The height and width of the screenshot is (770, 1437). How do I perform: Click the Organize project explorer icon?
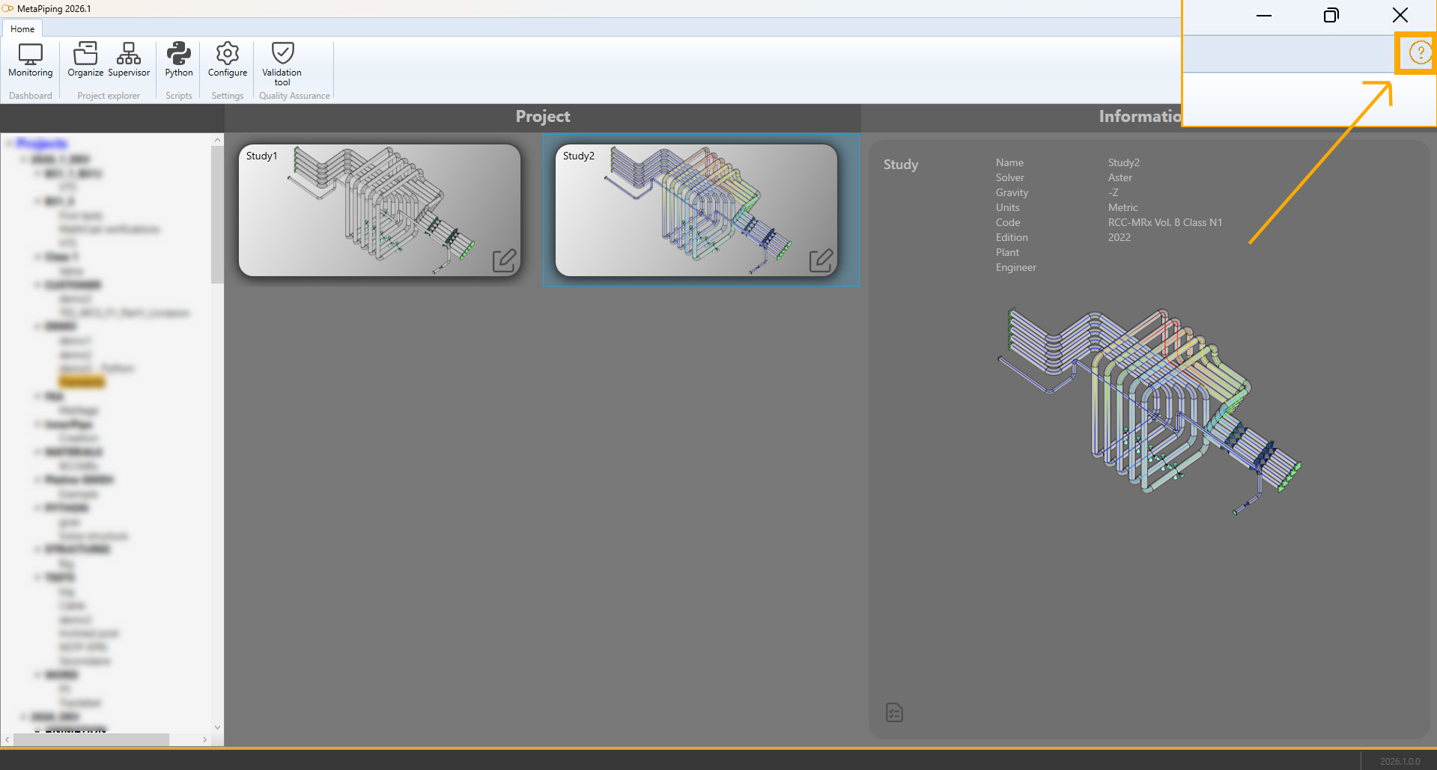[85, 60]
